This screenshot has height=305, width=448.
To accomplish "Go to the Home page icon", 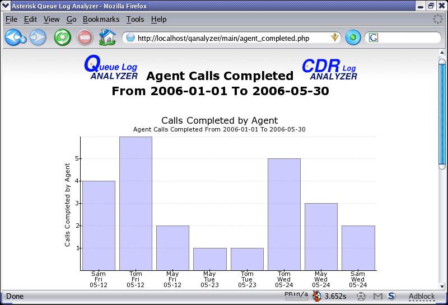I will (x=106, y=38).
